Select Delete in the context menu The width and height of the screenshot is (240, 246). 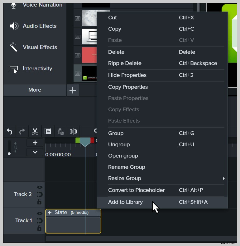(162, 52)
